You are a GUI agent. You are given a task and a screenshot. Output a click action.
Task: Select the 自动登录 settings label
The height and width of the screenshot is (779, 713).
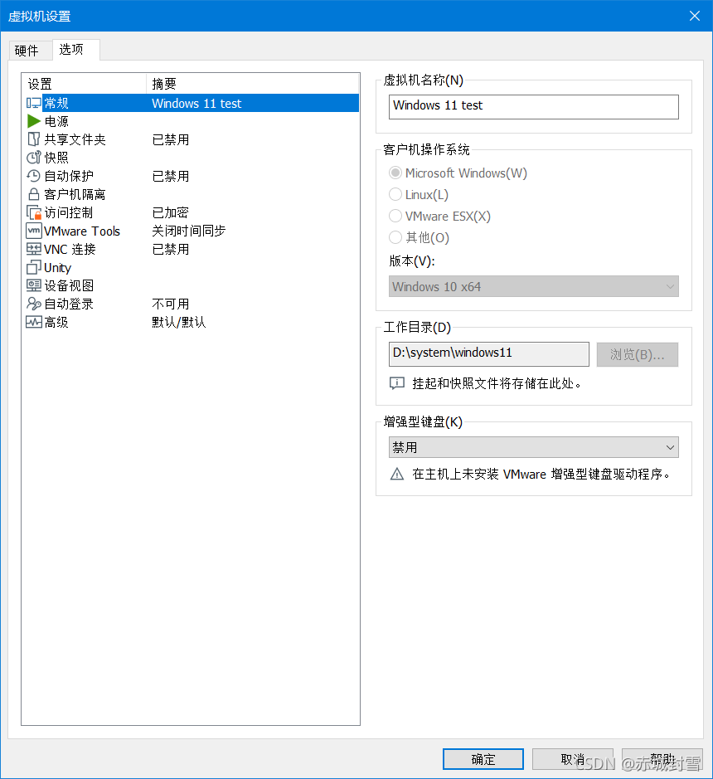[69, 304]
